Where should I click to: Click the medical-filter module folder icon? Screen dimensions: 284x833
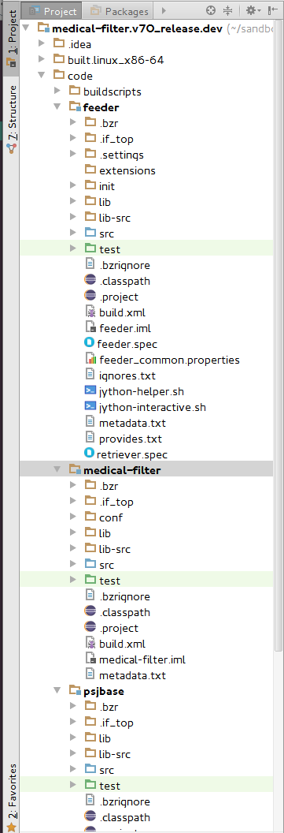click(75, 470)
